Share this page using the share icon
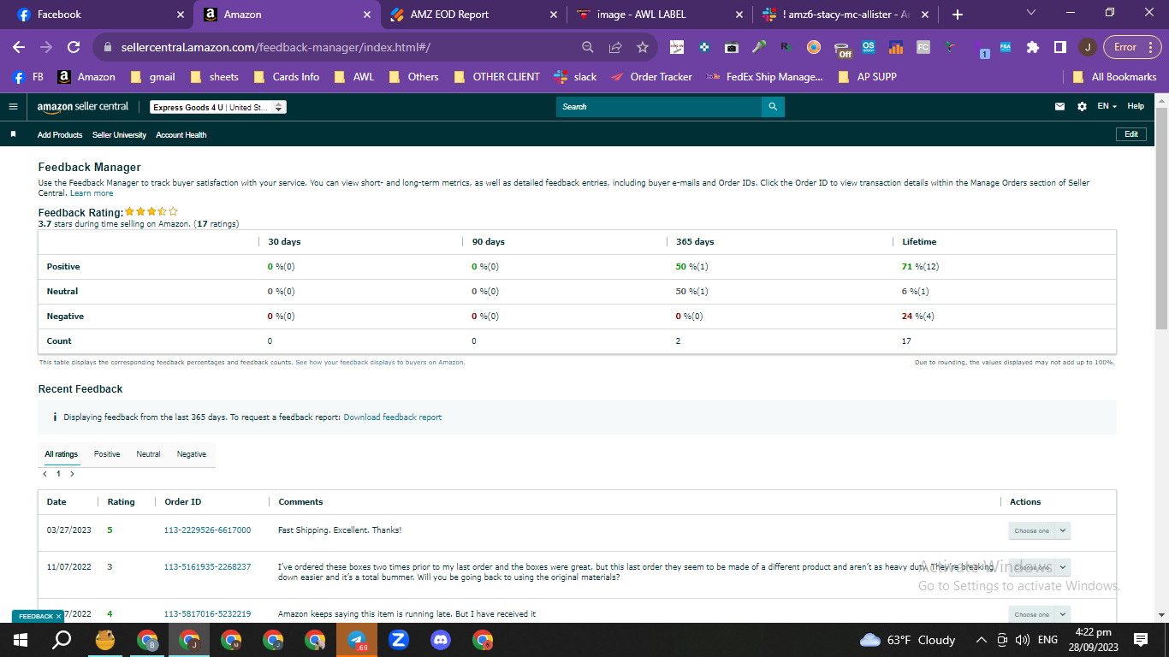Screen dimensions: 1169x657 [615, 47]
